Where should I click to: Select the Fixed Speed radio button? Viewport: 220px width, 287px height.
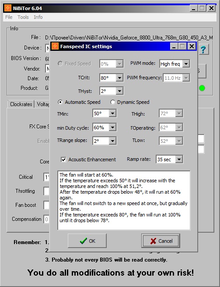(60, 64)
